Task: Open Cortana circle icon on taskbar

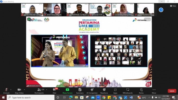Action: click(58, 97)
